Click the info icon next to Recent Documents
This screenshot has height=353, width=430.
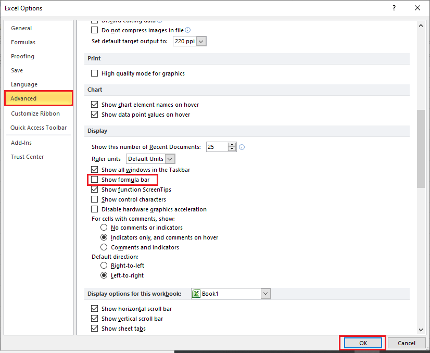pyautogui.click(x=242, y=147)
